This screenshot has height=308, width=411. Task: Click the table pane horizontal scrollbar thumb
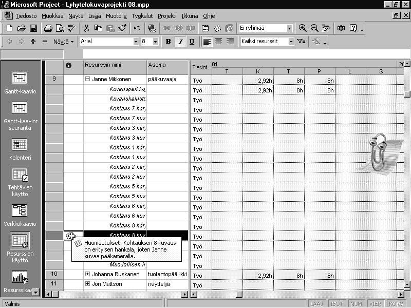click(55, 294)
